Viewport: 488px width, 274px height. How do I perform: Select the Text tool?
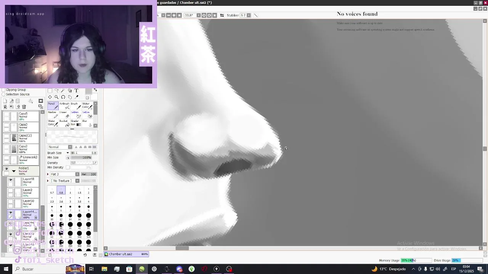click(x=76, y=91)
